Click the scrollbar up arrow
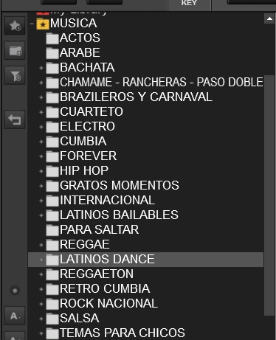 click(269, 18)
